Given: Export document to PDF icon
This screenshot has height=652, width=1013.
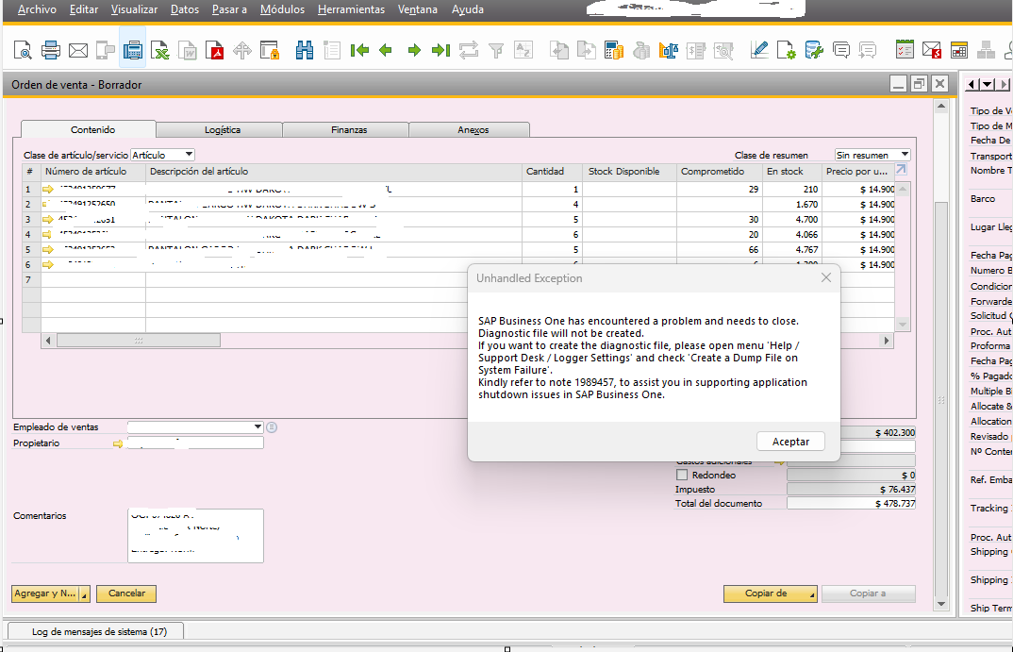Looking at the screenshot, I should (215, 50).
